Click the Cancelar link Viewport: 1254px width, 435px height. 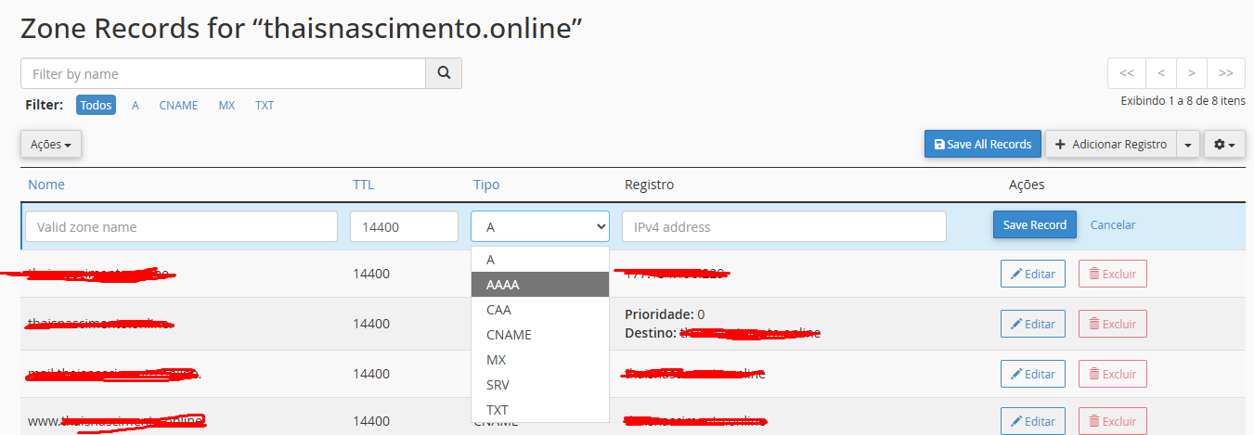1113,224
